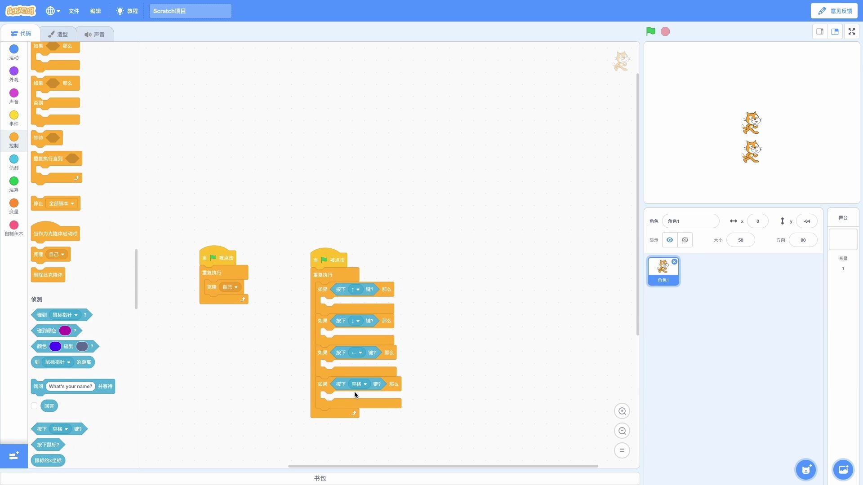863x485 pixels.
Task: Show sprite using the eye icon
Action: coord(670,240)
